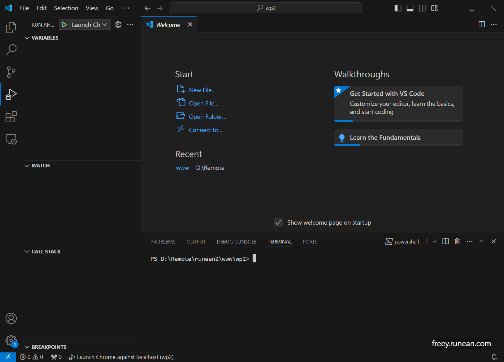Screen dimensions: 504x362
Task: Maximize the panel with the up chevron
Action: [x=481, y=241]
